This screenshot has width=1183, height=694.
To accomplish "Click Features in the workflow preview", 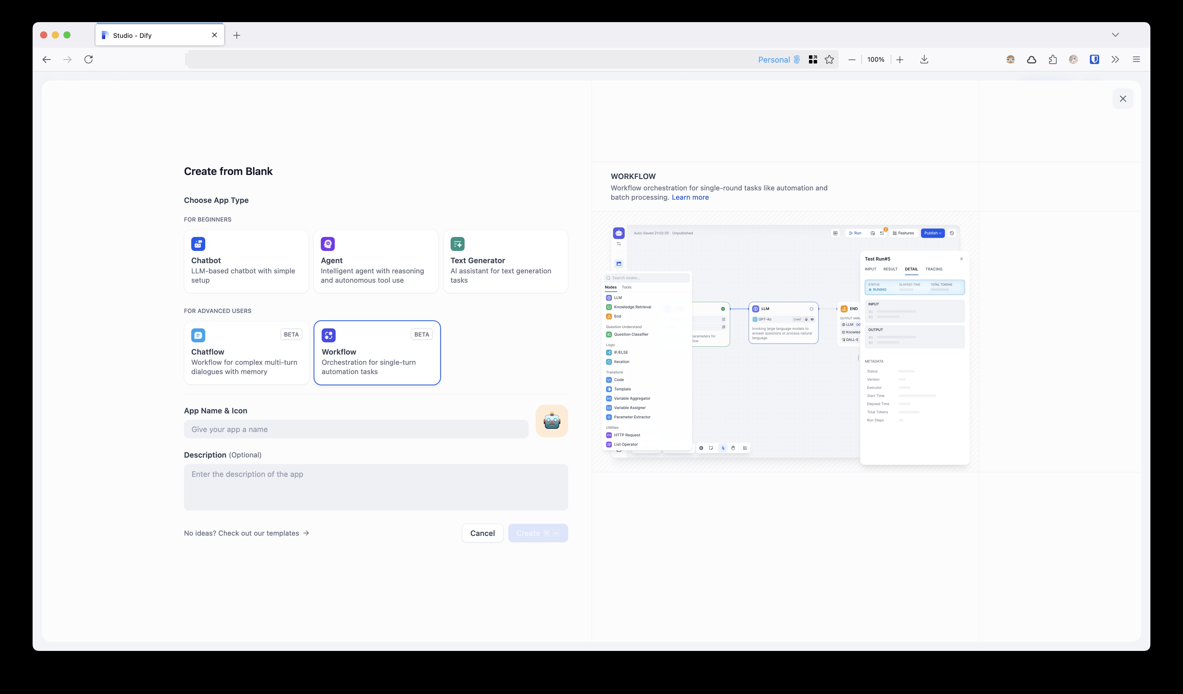I will [903, 233].
